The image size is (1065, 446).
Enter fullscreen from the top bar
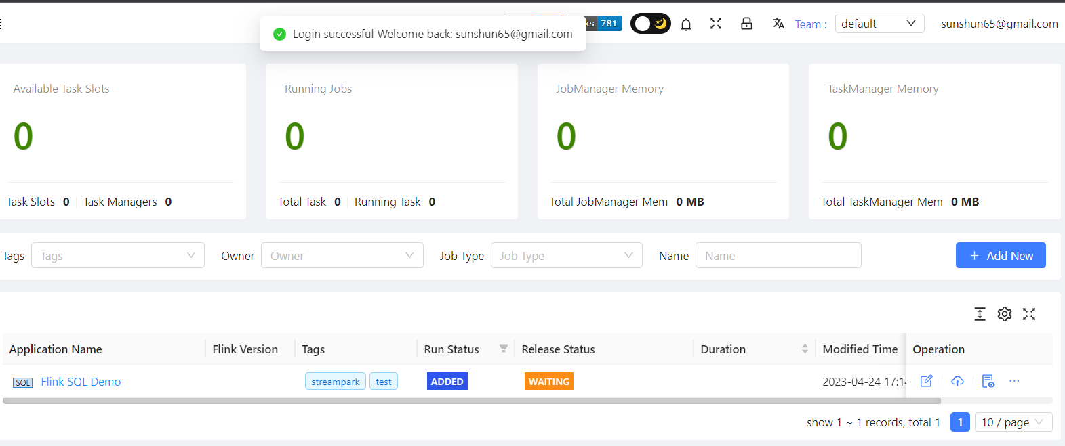coord(716,24)
